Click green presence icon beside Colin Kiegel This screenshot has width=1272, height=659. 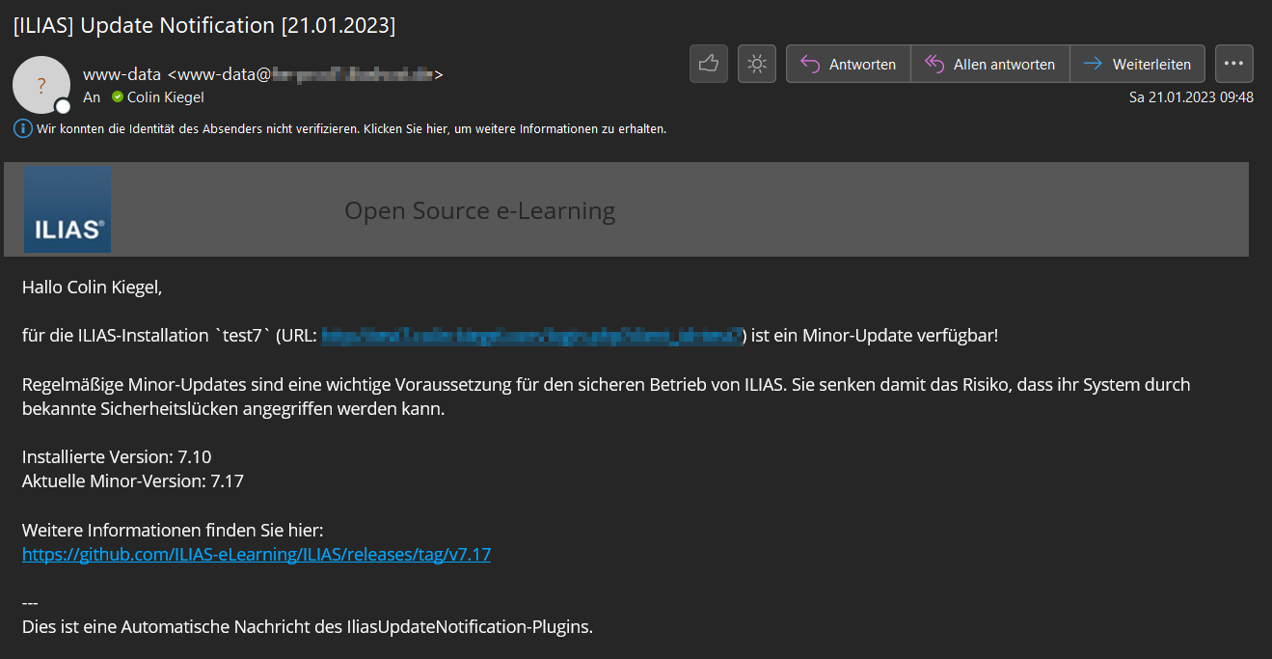click(x=118, y=97)
